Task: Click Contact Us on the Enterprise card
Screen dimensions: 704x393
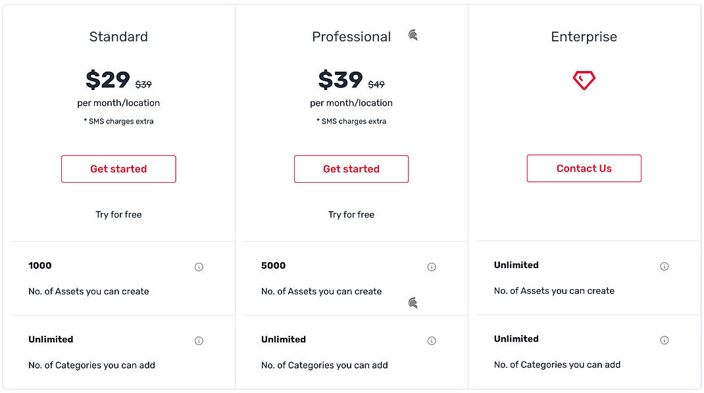Action: tap(584, 168)
